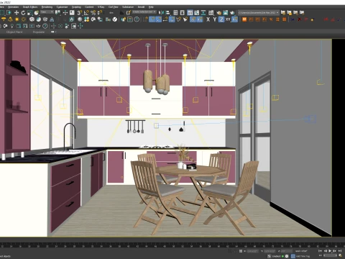
Task: Click the Render Production teapot icon
Action: pos(232,12)
